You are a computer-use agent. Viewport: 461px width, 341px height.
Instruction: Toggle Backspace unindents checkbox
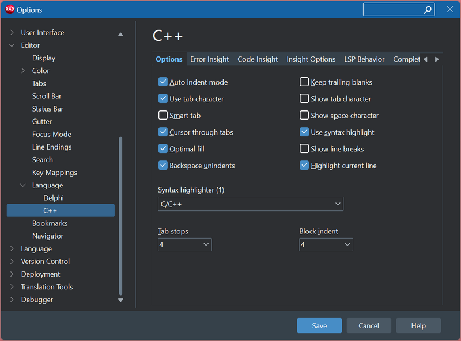(163, 166)
